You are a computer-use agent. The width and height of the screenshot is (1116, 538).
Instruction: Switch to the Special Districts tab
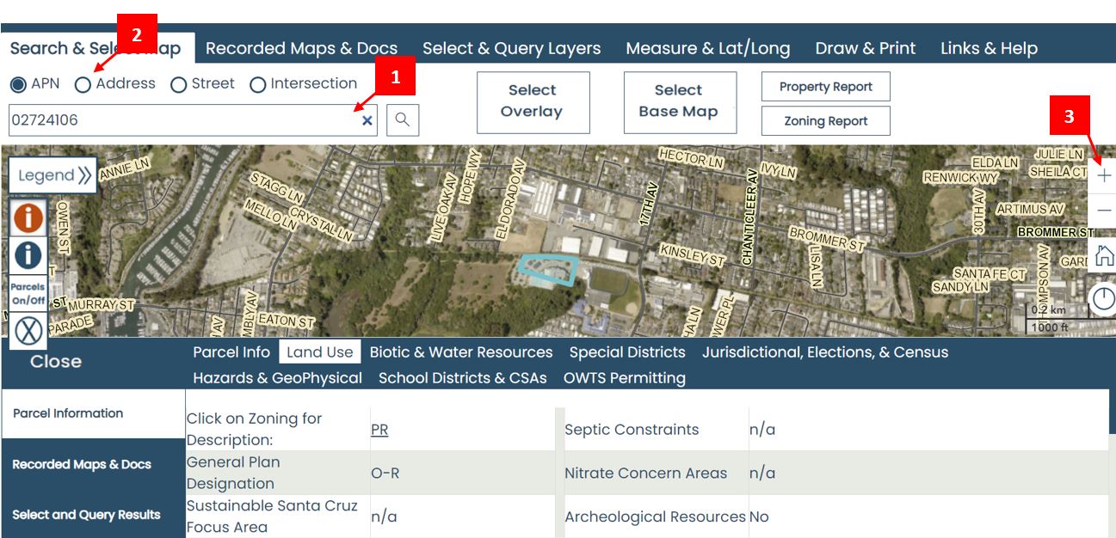[627, 352]
